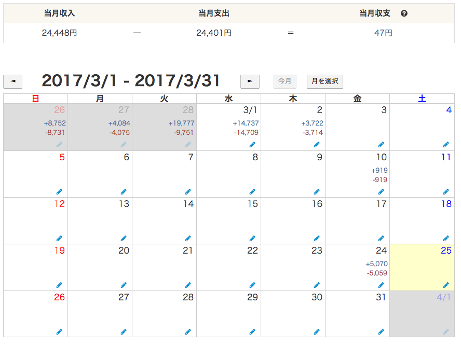Click expense -4,075 on February 27
Image resolution: width=461 pixels, height=346 pixels.
point(119,133)
